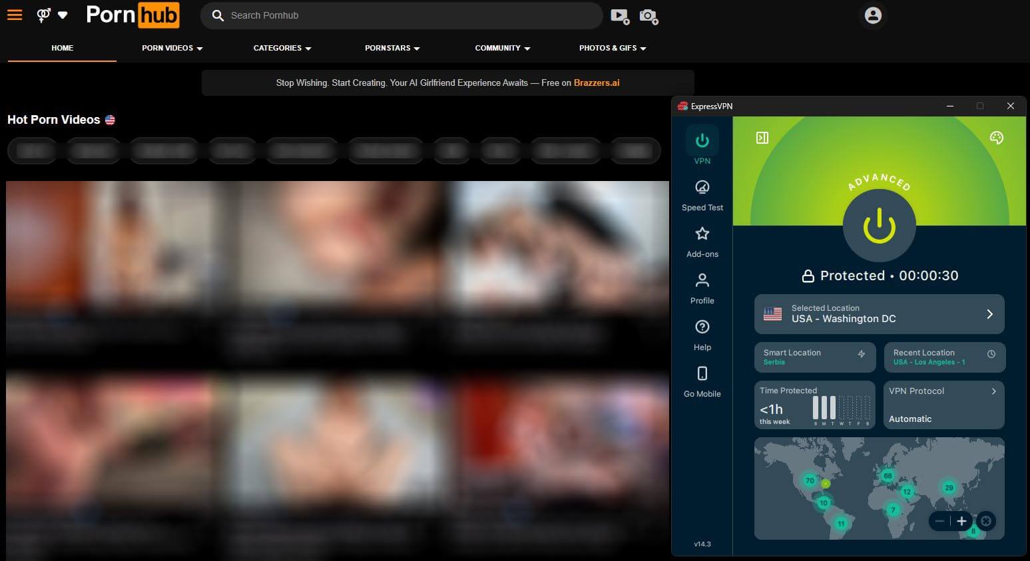The height and width of the screenshot is (561, 1030).
Task: Click the Search Pornhub input field
Action: coord(403,15)
